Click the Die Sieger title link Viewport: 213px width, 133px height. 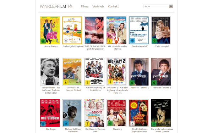click(x=51, y=129)
